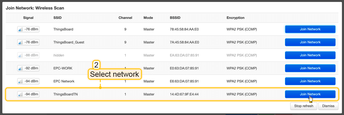
Task: Click the Select network callout label
Action: (115, 74)
